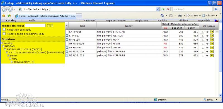
Task: Open info icon for DF FF0063
Action: pyautogui.click(x=67, y=47)
